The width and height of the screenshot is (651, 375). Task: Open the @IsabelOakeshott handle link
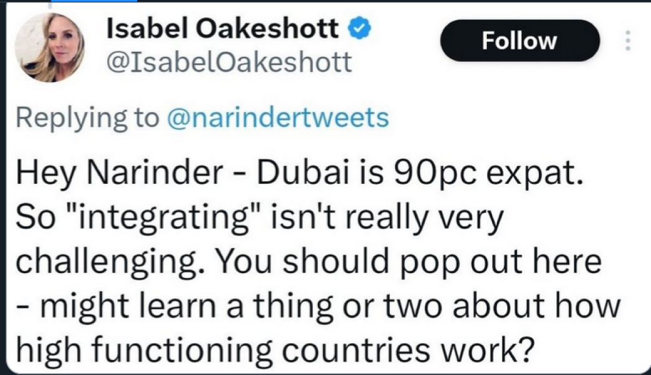click(230, 62)
